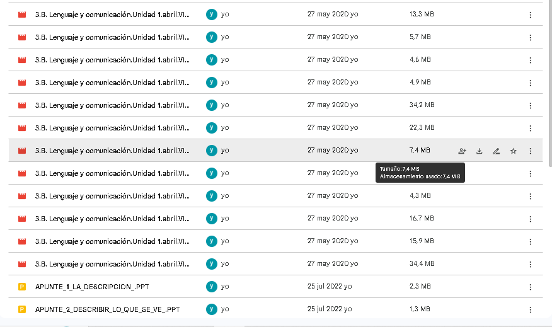Viewport: 552px width, 327px height.
Task: Click the size value 34,4 MB
Action: (422, 263)
